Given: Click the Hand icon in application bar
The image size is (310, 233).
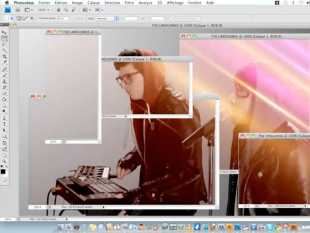Looking at the screenshot, I should [58, 10].
